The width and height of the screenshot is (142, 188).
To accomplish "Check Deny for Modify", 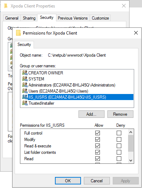I will 119,140.
